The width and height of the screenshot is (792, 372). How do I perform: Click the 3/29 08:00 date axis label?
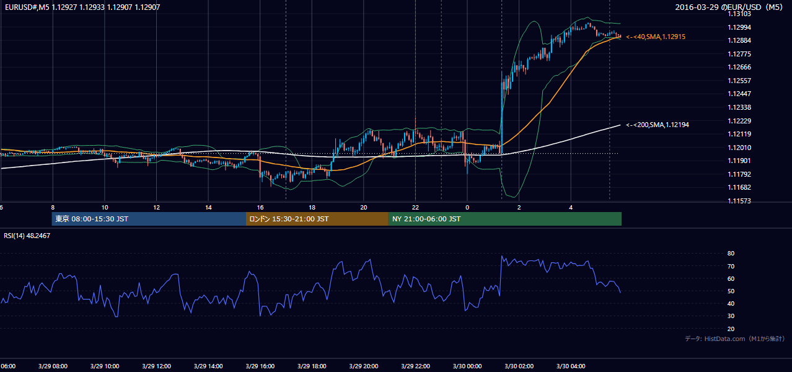pyautogui.click(x=52, y=366)
